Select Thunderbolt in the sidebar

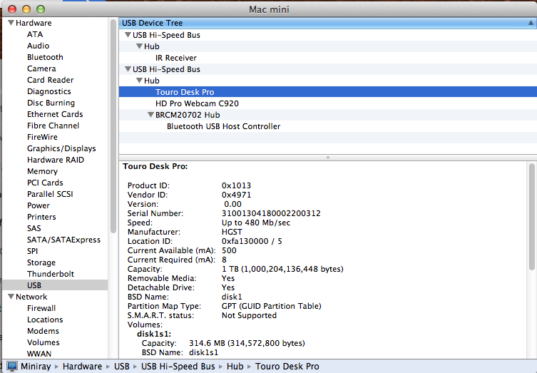tap(51, 274)
